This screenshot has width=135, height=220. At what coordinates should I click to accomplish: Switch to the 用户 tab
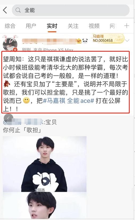click(x=31, y=26)
